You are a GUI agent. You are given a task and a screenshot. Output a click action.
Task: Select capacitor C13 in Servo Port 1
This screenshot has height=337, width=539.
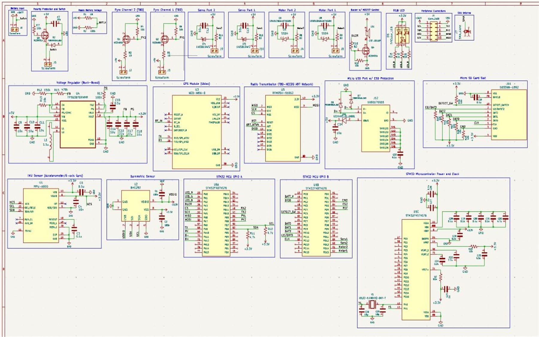click(244, 26)
